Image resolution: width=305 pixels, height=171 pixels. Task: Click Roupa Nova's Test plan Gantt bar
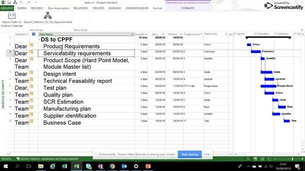tap(268, 86)
